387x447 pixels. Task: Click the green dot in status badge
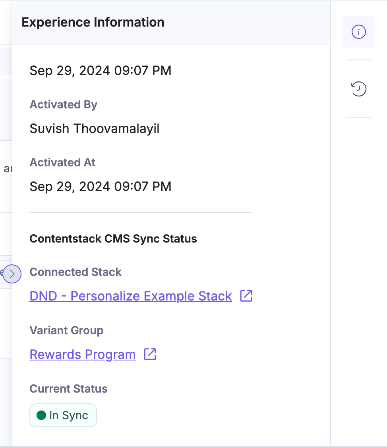click(41, 415)
